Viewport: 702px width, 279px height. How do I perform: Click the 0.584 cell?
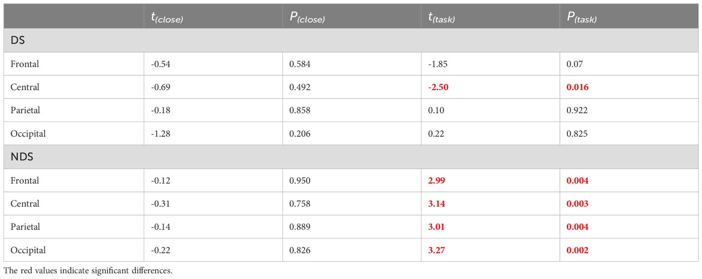pos(300,64)
